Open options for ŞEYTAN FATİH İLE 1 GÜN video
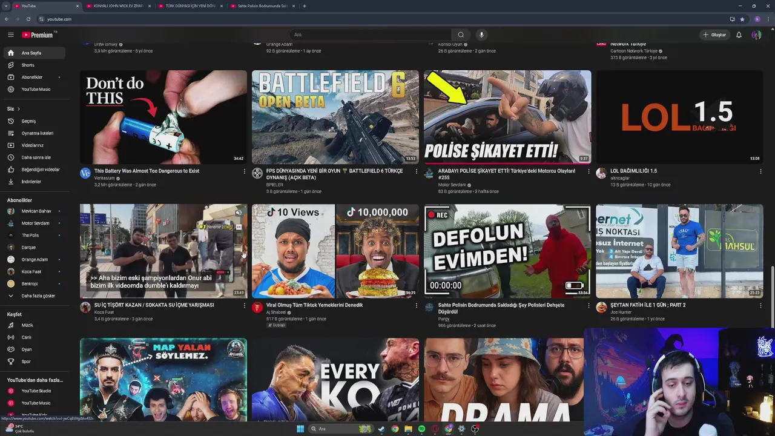This screenshot has width=775, height=436. [760, 306]
